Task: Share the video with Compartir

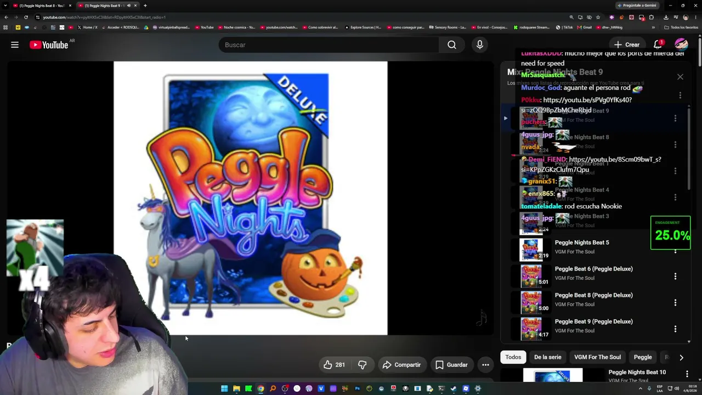Action: [401, 365]
